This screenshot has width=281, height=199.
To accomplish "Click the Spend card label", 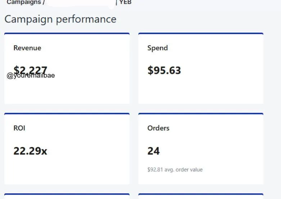I will (x=158, y=48).
